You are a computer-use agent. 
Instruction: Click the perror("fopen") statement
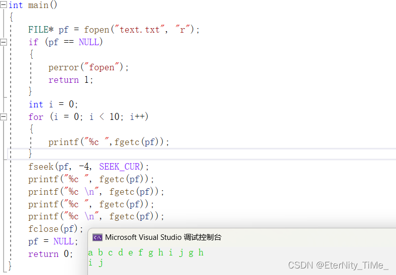point(88,67)
